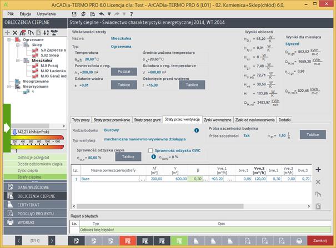336x248 pixels.
Task: Go to previous step with left arrow
Action: tap(18, 241)
